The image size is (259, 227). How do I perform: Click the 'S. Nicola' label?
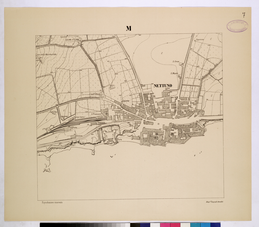click(174, 73)
